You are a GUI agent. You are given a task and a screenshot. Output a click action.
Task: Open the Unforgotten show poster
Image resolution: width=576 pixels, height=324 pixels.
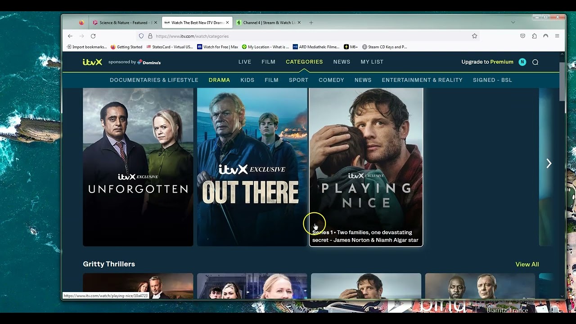[x=138, y=167]
